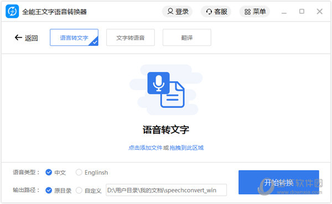
Task: Select 自定义 output path radio
Action: tap(79, 191)
